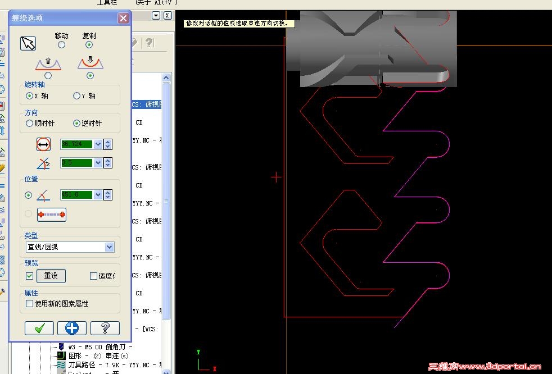Choose the unroll radio under the down-arrow icon
552x374 pixels.
pos(90,76)
